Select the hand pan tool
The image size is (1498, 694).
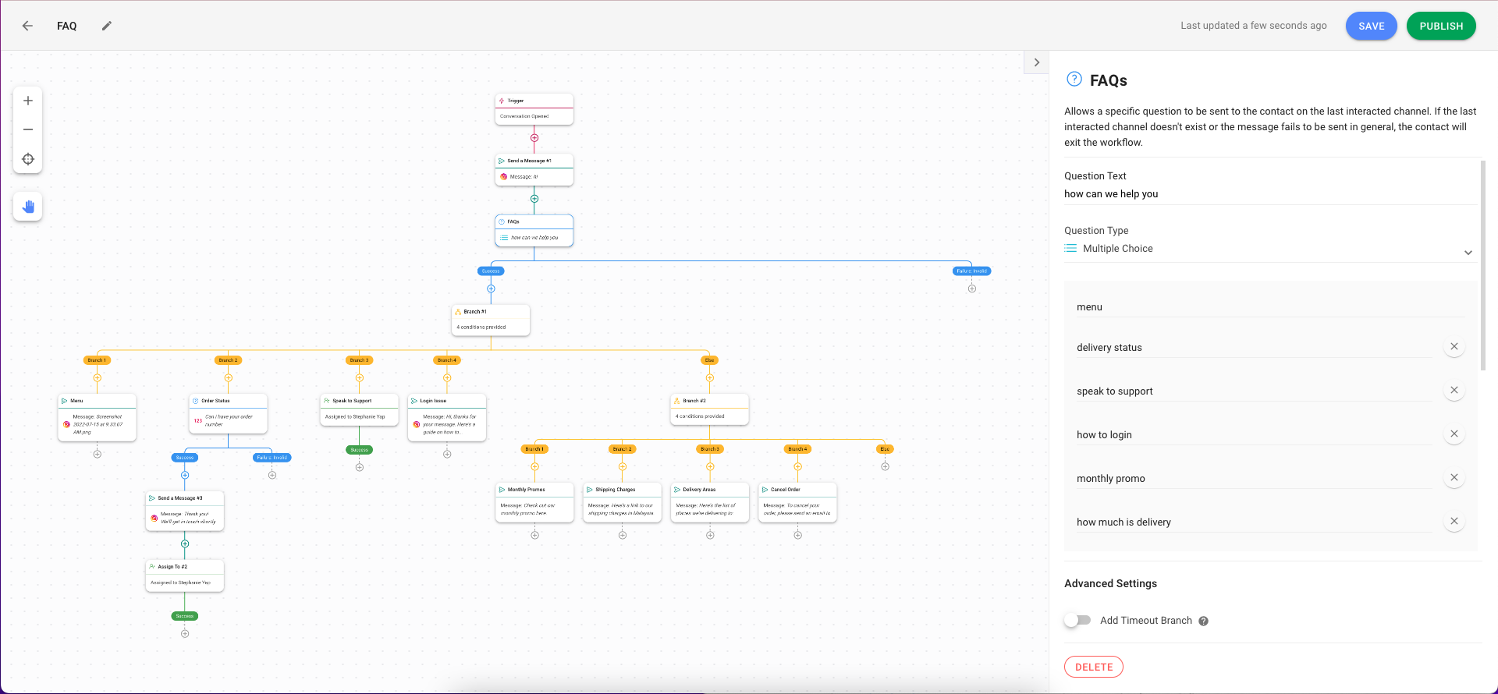tap(28, 207)
